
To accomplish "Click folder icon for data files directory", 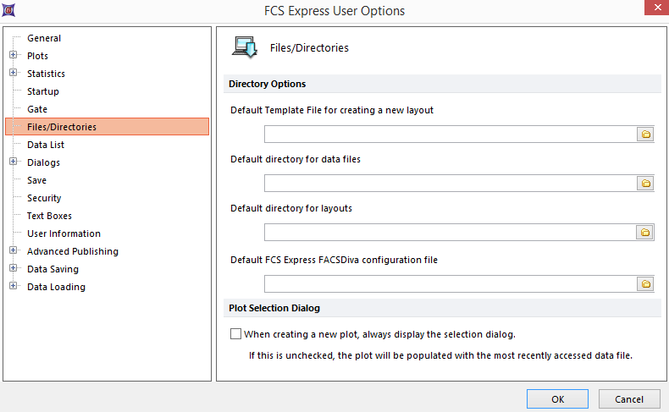I will click(644, 184).
